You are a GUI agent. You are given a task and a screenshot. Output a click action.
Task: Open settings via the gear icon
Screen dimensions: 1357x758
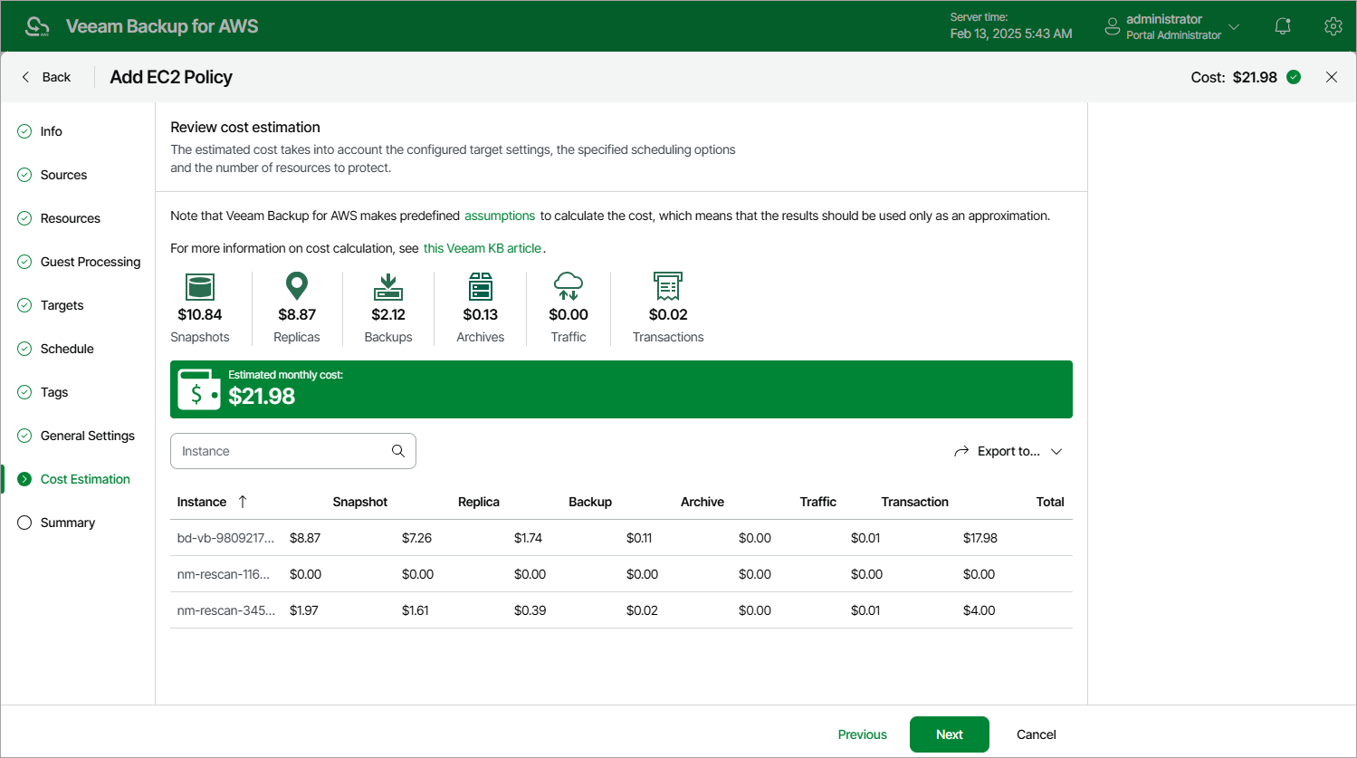coord(1333,25)
